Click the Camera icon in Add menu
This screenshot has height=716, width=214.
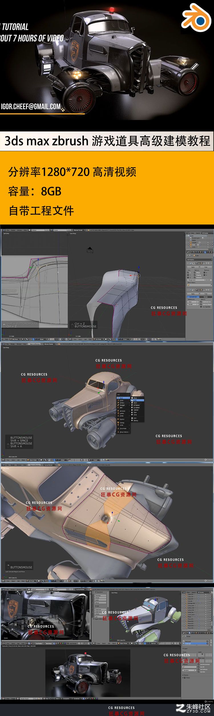tap(118, 423)
